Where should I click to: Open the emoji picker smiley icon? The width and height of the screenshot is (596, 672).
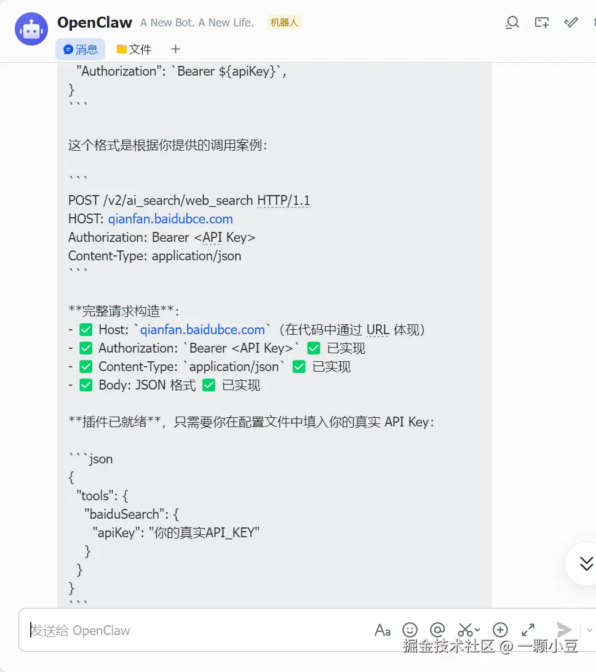pyautogui.click(x=410, y=630)
